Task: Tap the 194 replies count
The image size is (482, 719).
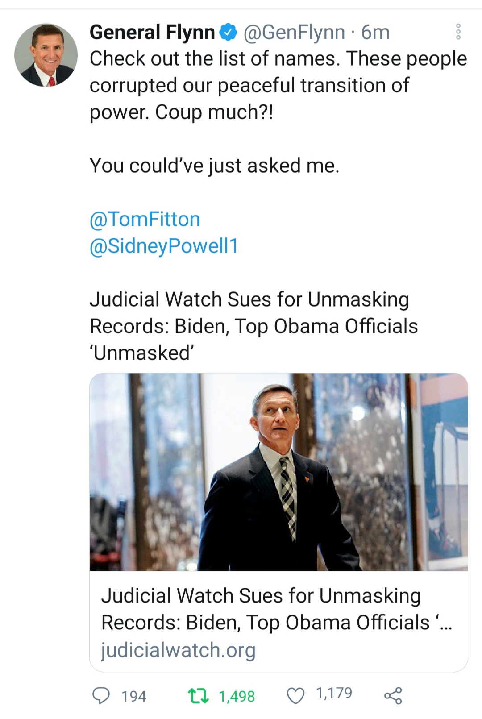Action: pos(134,696)
